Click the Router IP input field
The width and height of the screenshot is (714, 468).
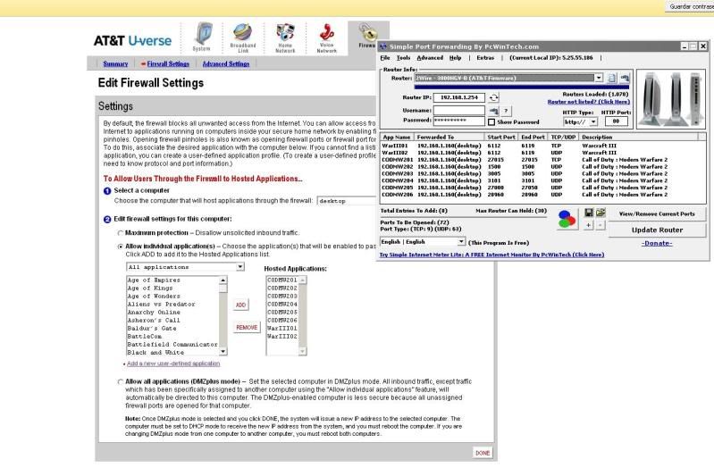[459, 97]
